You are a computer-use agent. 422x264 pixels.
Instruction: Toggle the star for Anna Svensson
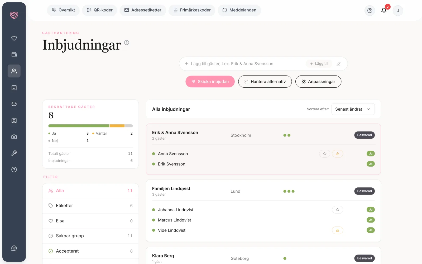point(324,154)
